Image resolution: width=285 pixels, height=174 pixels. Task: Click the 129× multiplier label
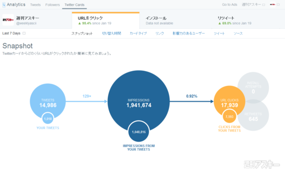coord(87,96)
